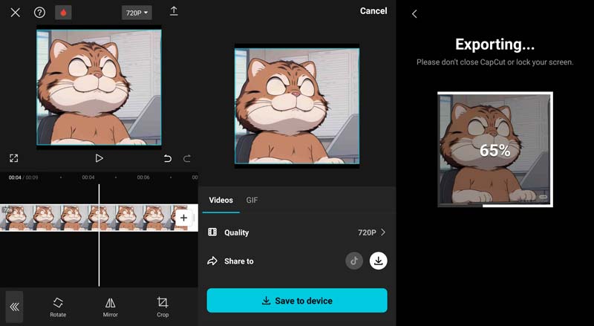Close the editor with the X icon

(x=15, y=13)
